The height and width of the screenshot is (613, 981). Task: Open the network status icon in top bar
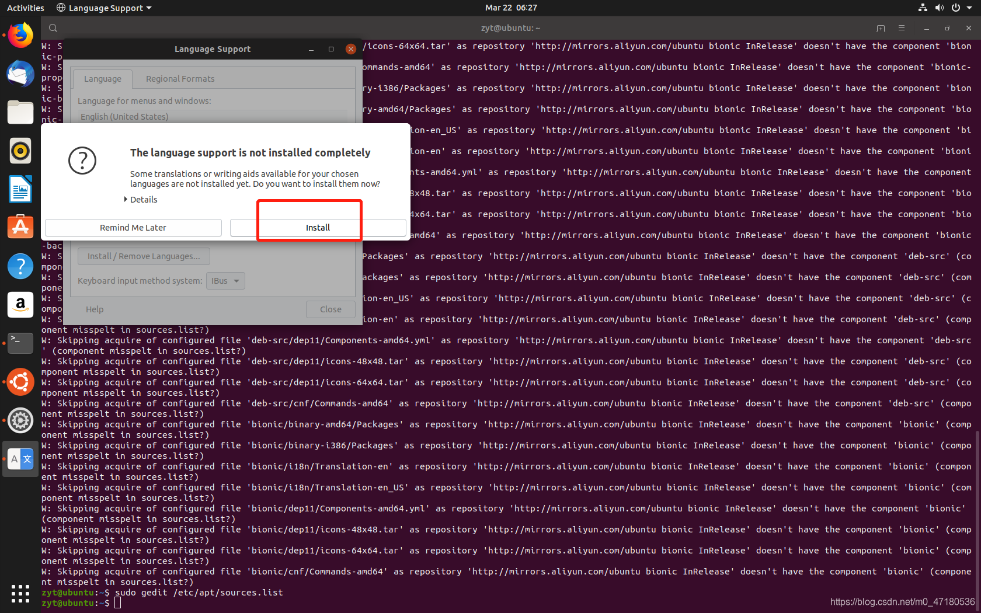(x=923, y=8)
